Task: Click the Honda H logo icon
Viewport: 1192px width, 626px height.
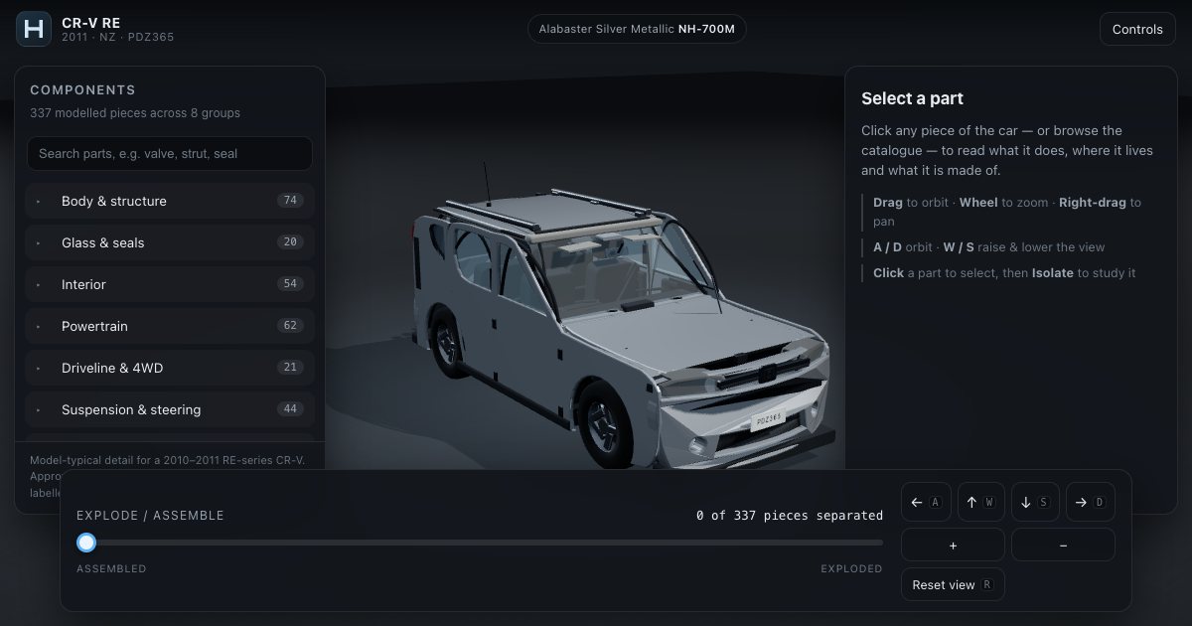Action: coord(34,29)
